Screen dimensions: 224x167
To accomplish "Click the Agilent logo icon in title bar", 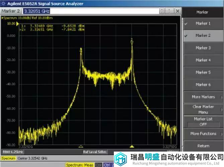I will pyautogui.click(x=3, y=3).
